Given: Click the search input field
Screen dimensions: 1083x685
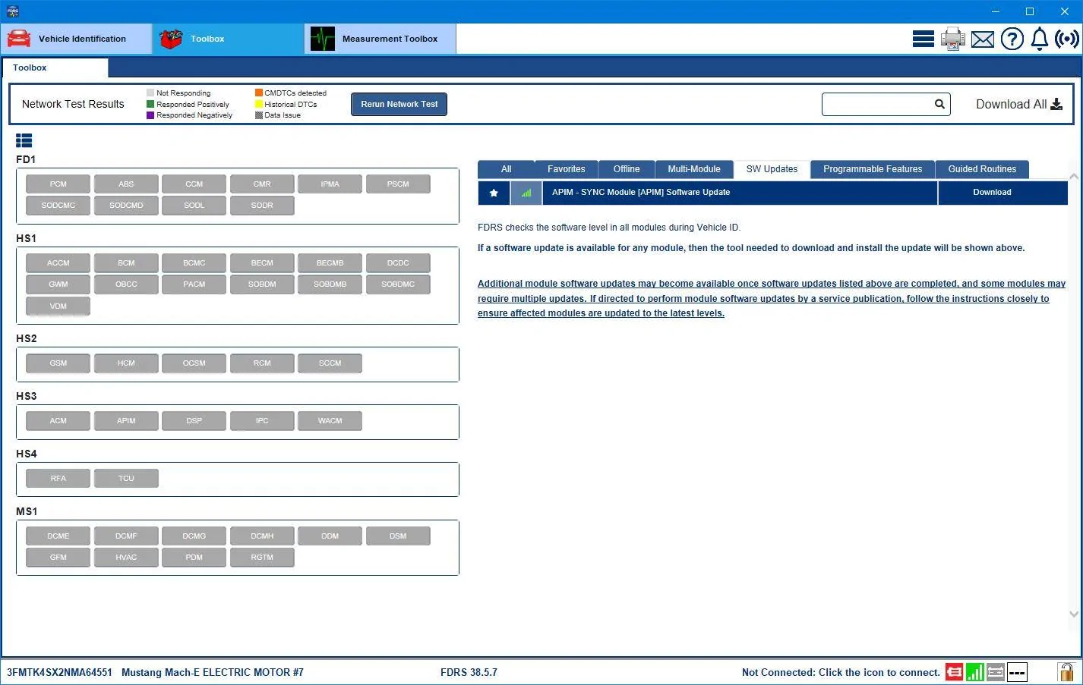Looking at the screenshot, I should [876, 105].
